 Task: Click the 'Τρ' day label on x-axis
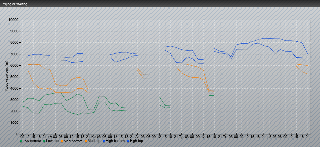[x=181, y=137]
